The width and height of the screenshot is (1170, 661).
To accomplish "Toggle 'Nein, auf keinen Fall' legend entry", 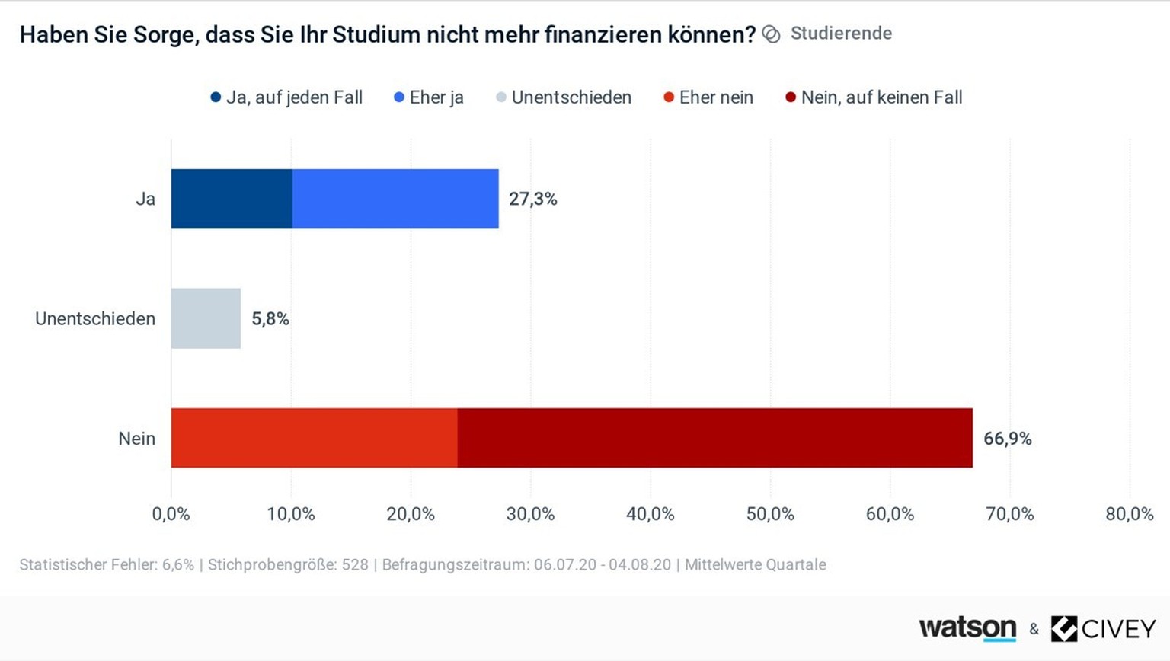I will 874,97.
